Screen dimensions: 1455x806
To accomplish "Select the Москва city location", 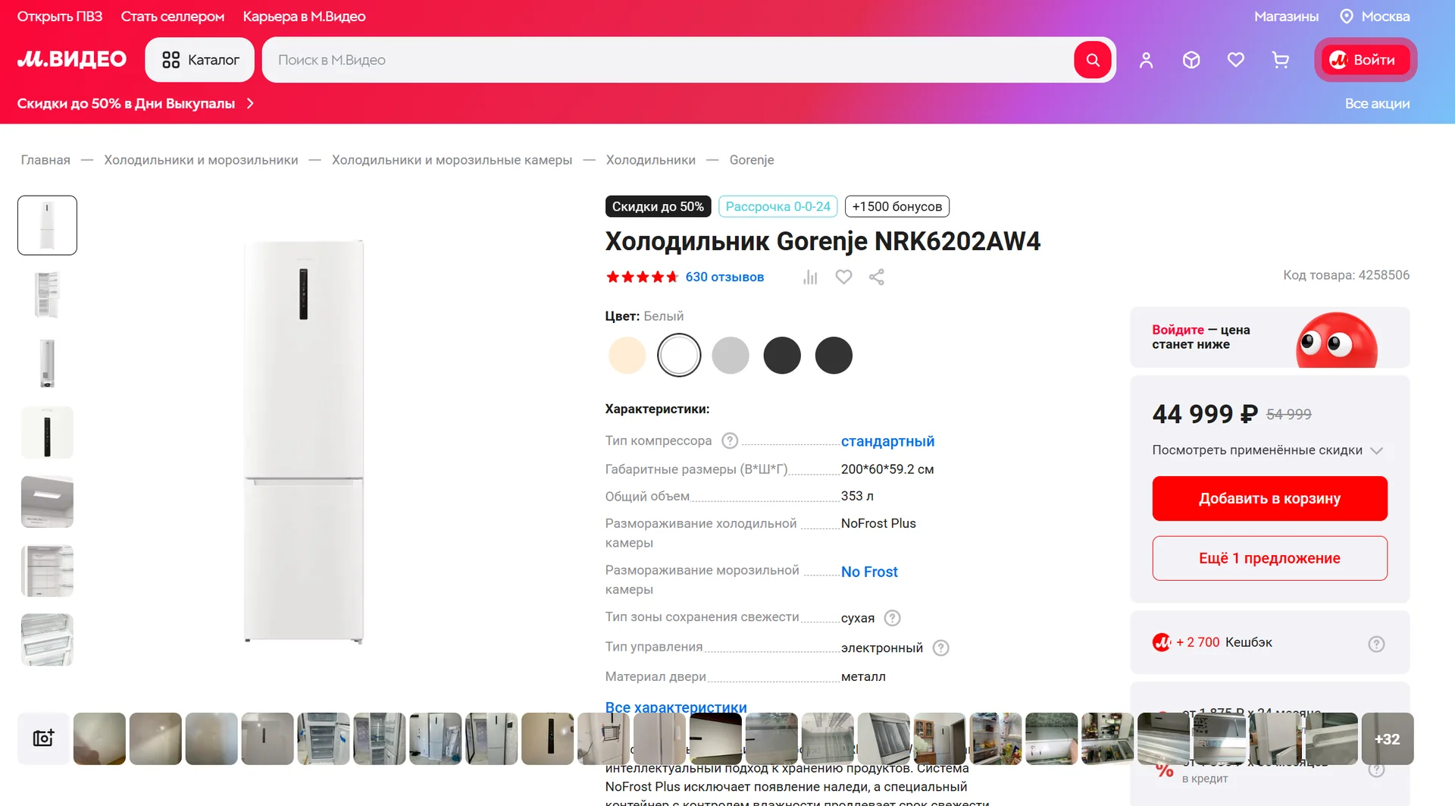I will click(1375, 16).
